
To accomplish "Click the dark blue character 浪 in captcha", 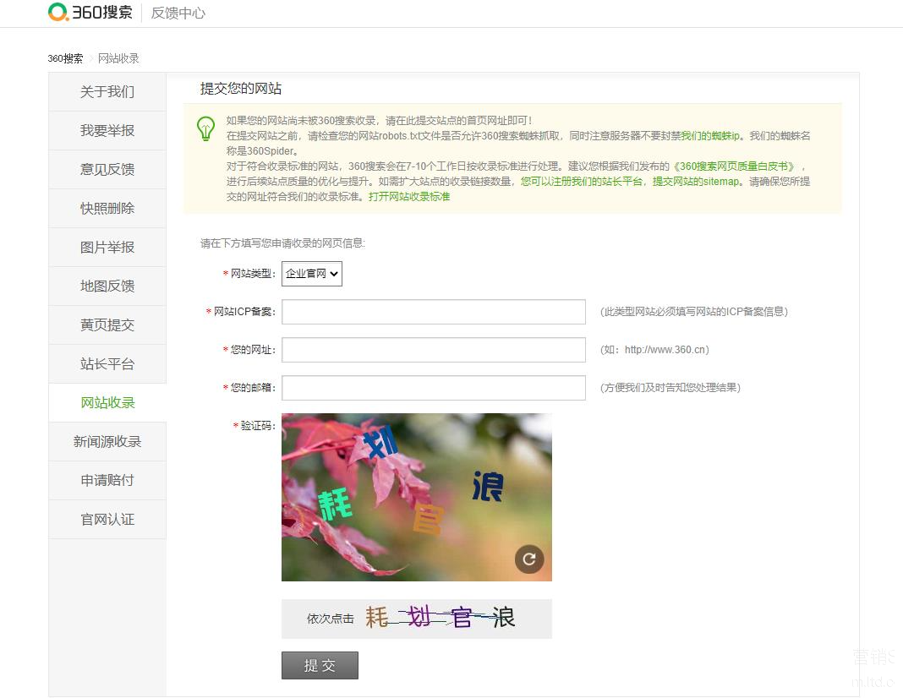I will 488,486.
